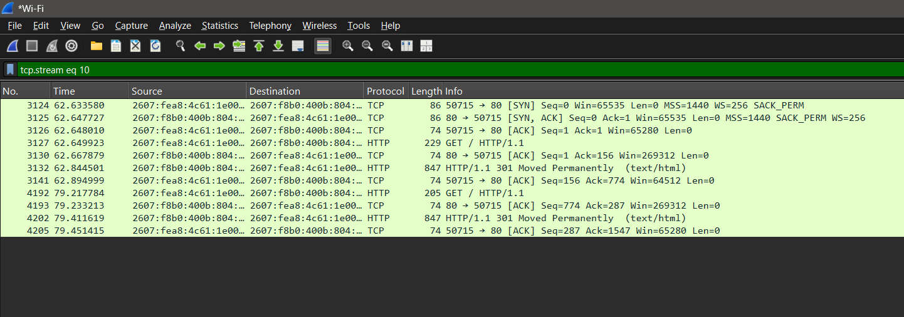Screen dimensions: 904x317
Task: Open capture options gear icon
Action: point(71,46)
